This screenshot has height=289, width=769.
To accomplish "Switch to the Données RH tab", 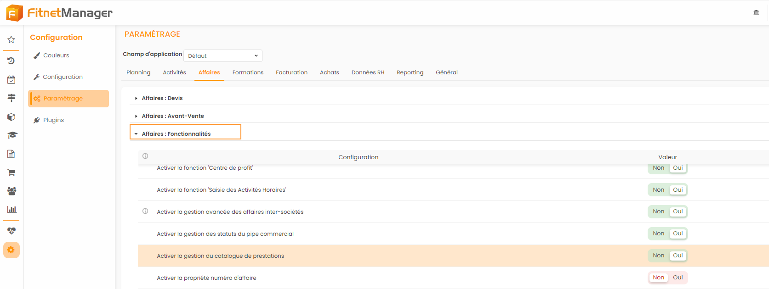I will (x=367, y=72).
